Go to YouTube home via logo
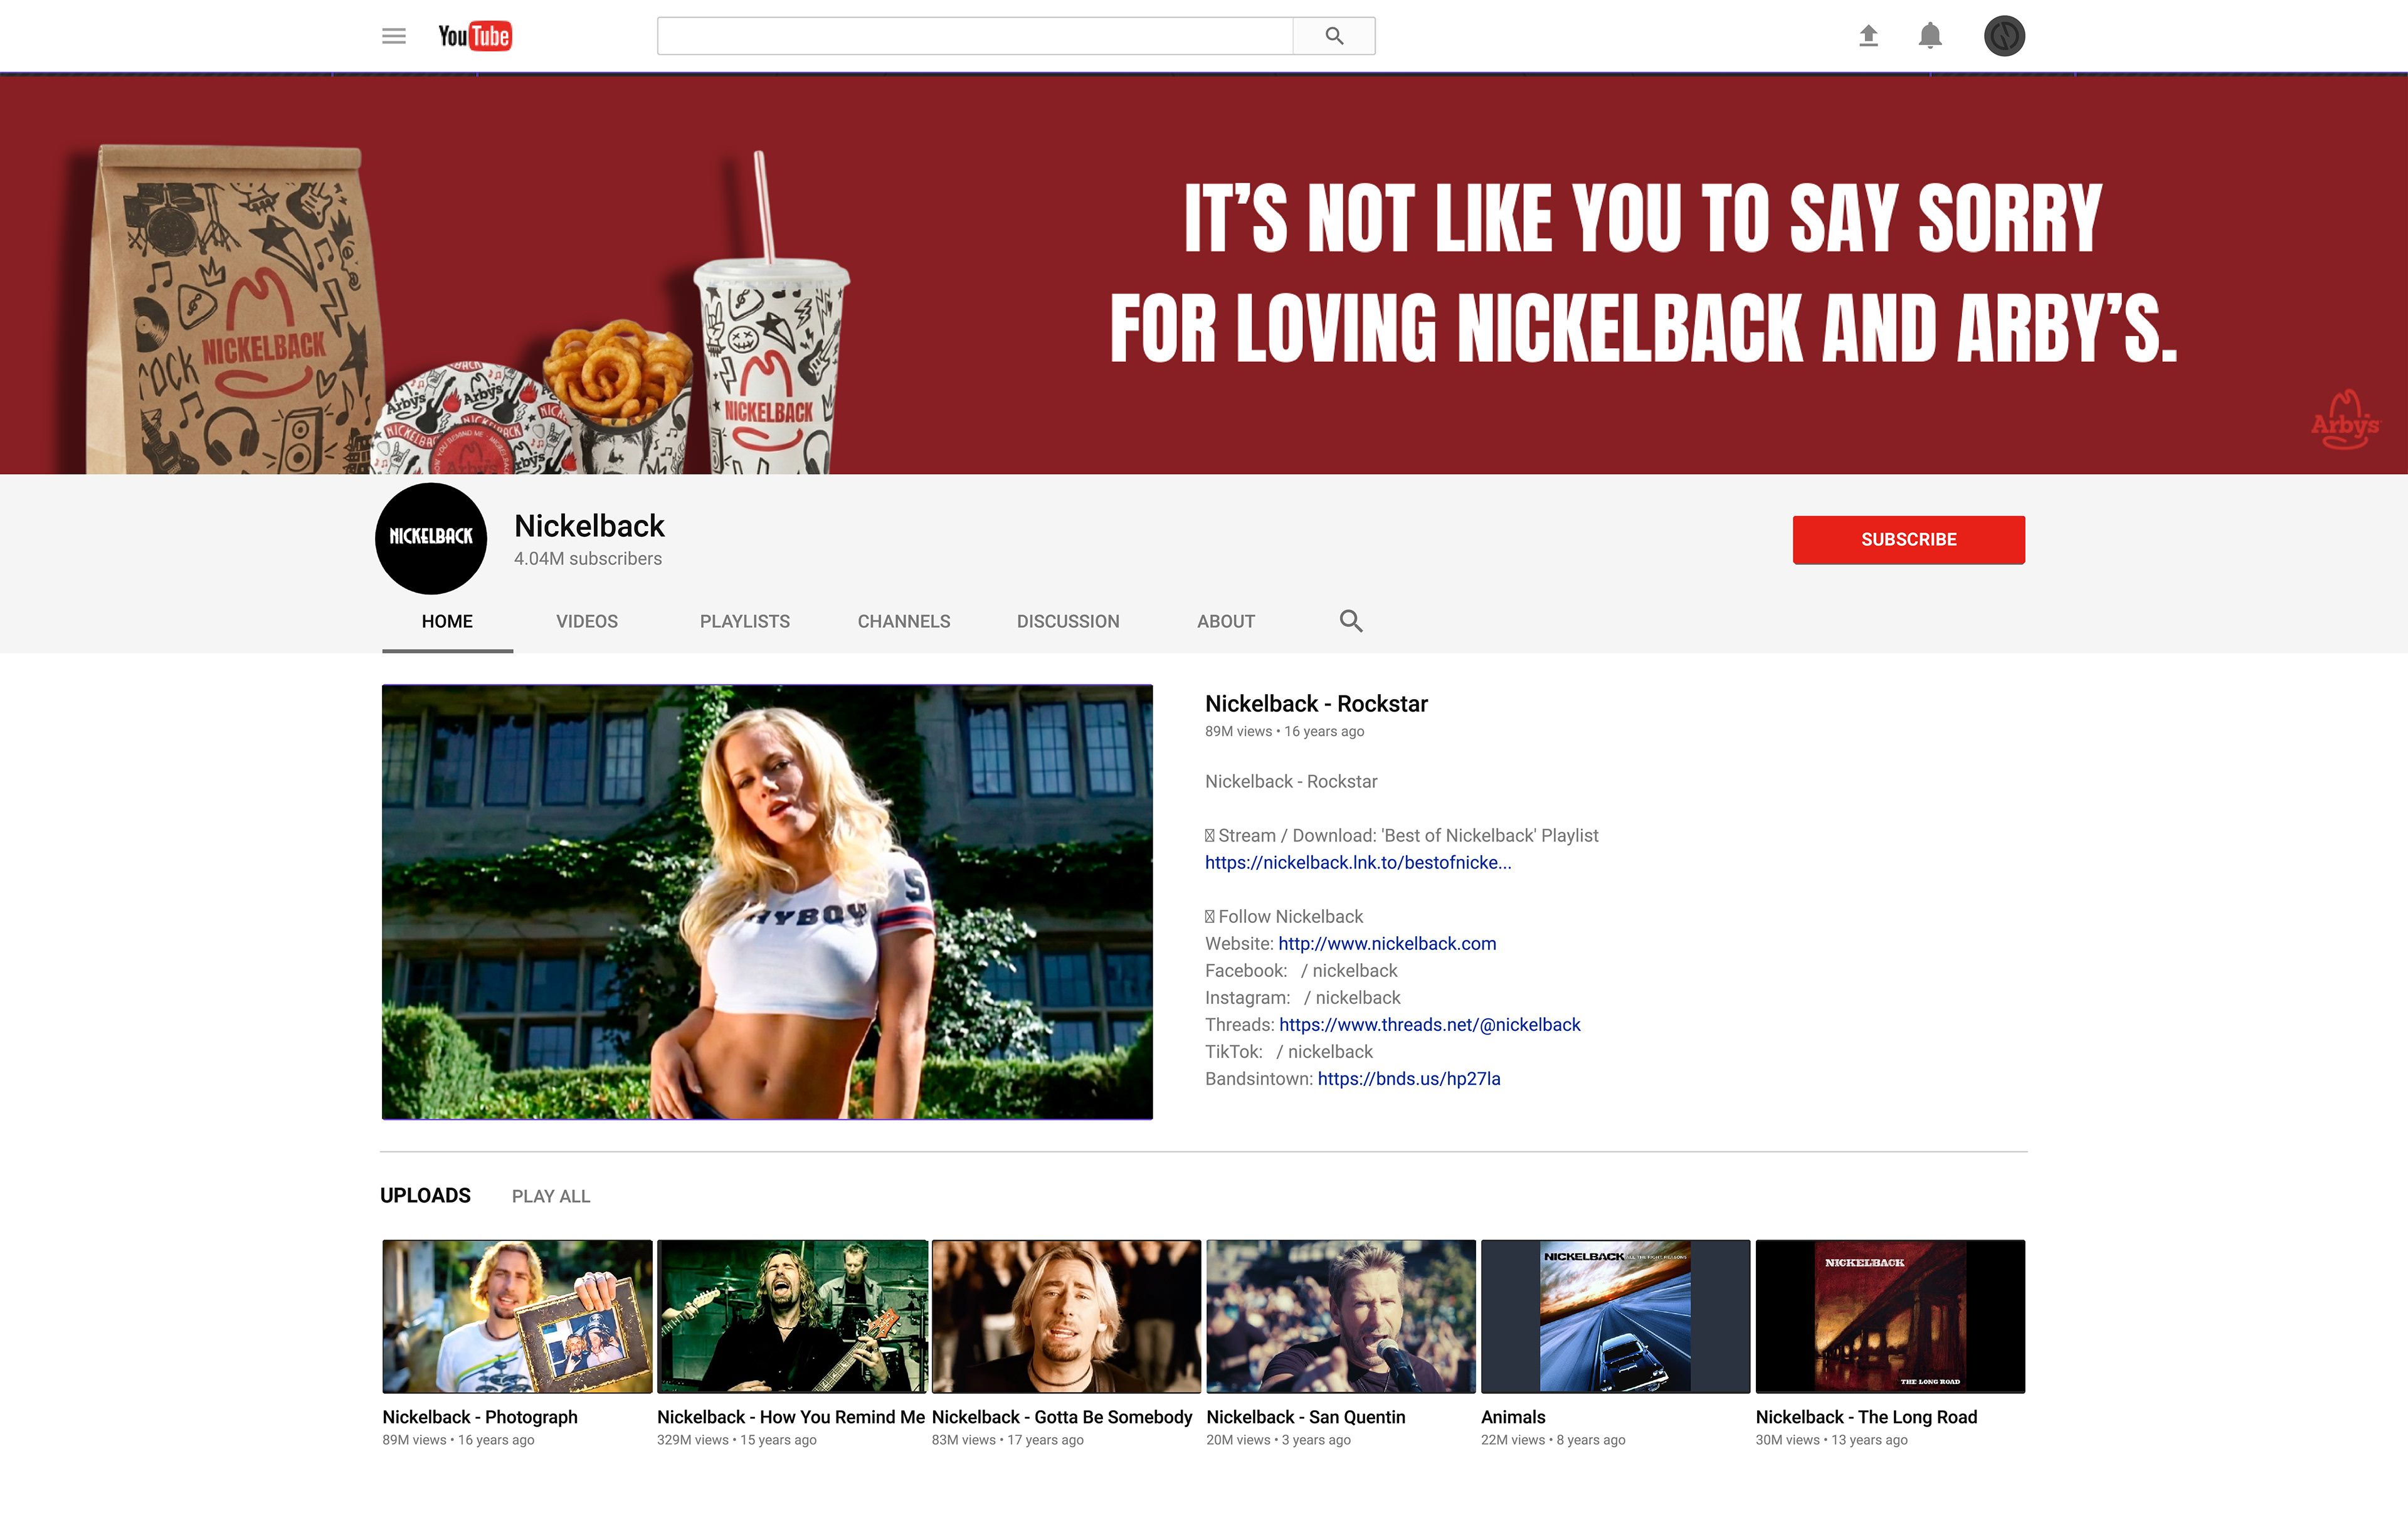 coord(475,36)
